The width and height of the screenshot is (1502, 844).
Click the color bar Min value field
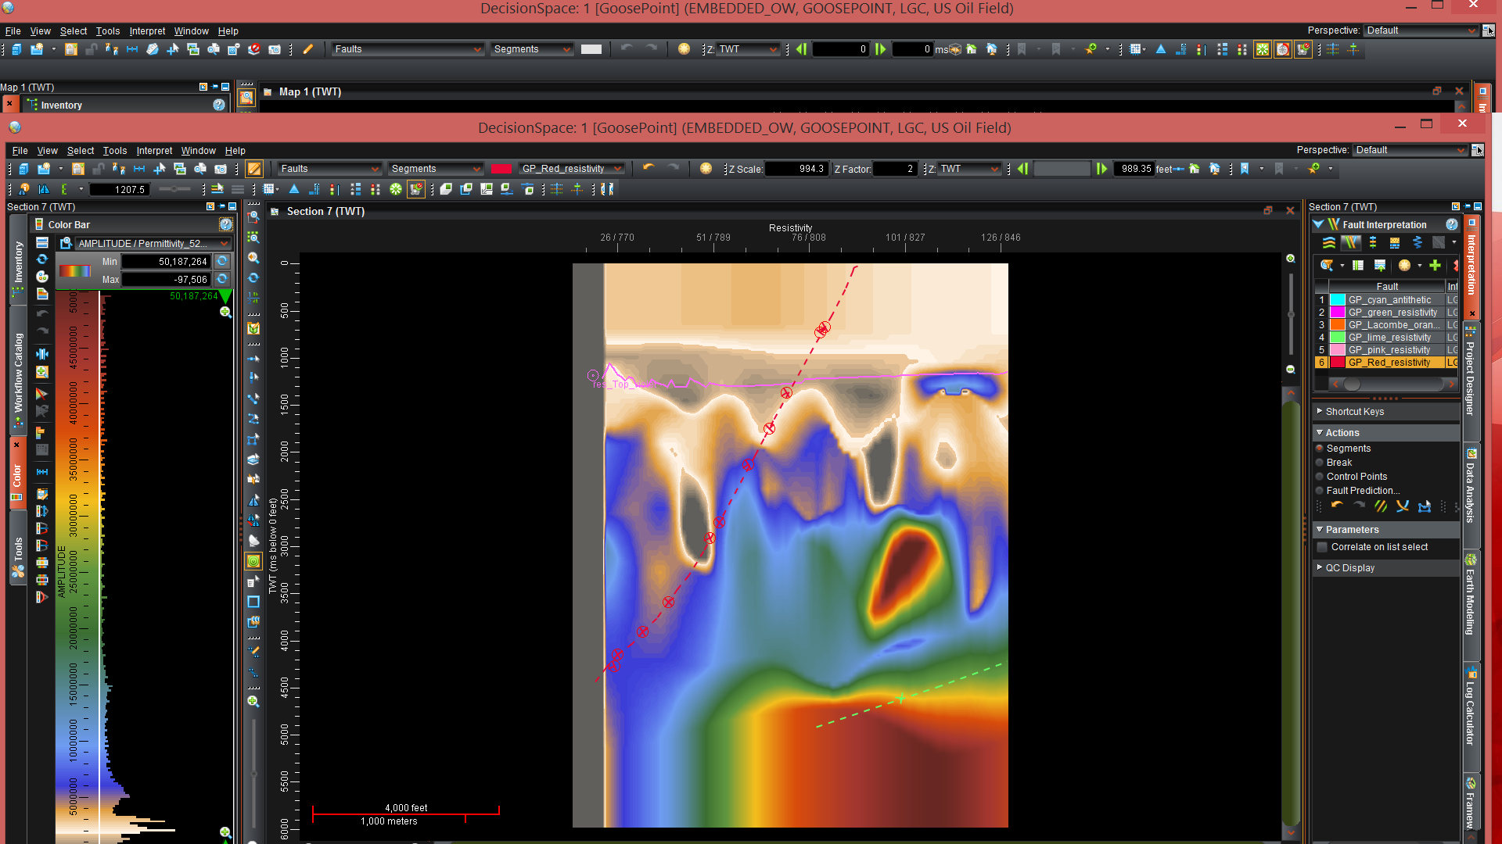pos(165,262)
